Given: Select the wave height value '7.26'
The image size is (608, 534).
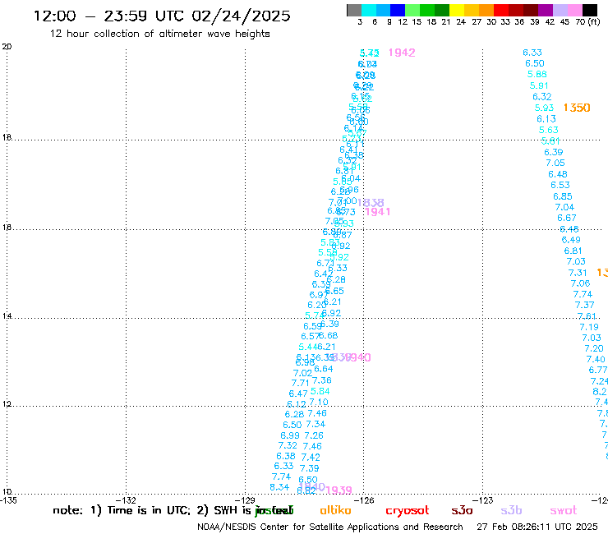Looking at the screenshot, I should point(314,435).
